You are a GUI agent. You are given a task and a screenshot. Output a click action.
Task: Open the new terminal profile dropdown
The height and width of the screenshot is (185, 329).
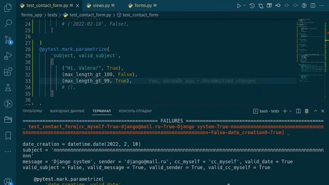point(290,111)
